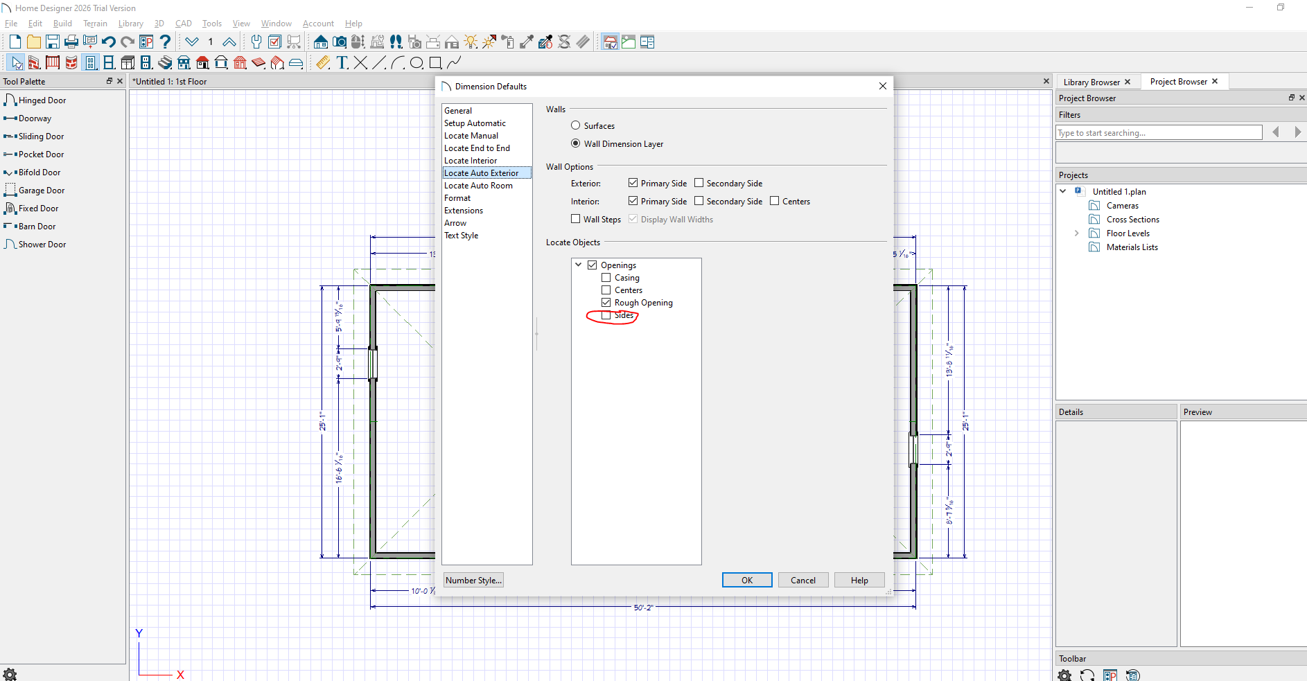Viewport: 1307px width, 681px height.
Task: Open the Number Style dialog button
Action: click(x=473, y=581)
